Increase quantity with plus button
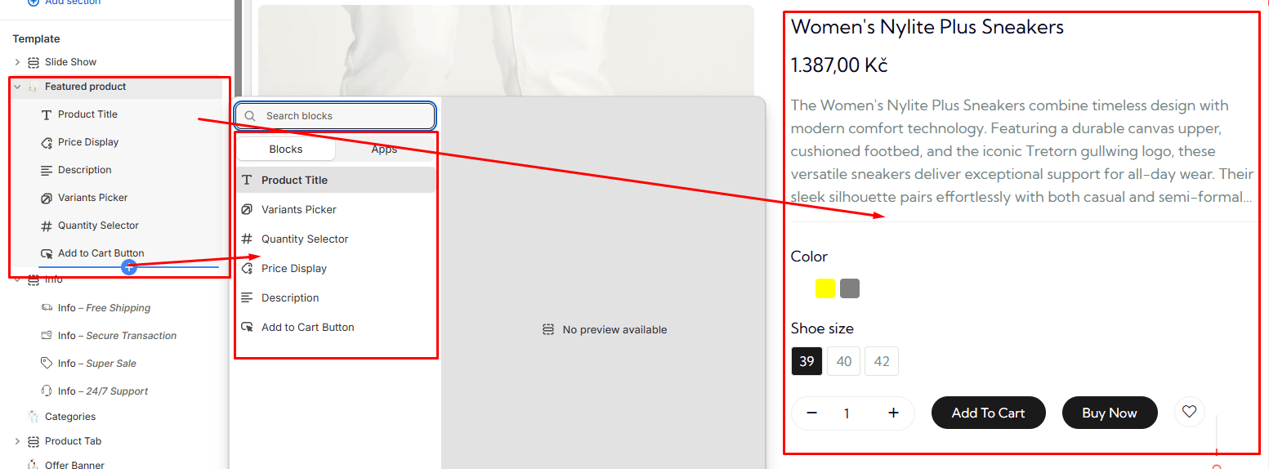This screenshot has width=1269, height=469. pos(893,413)
